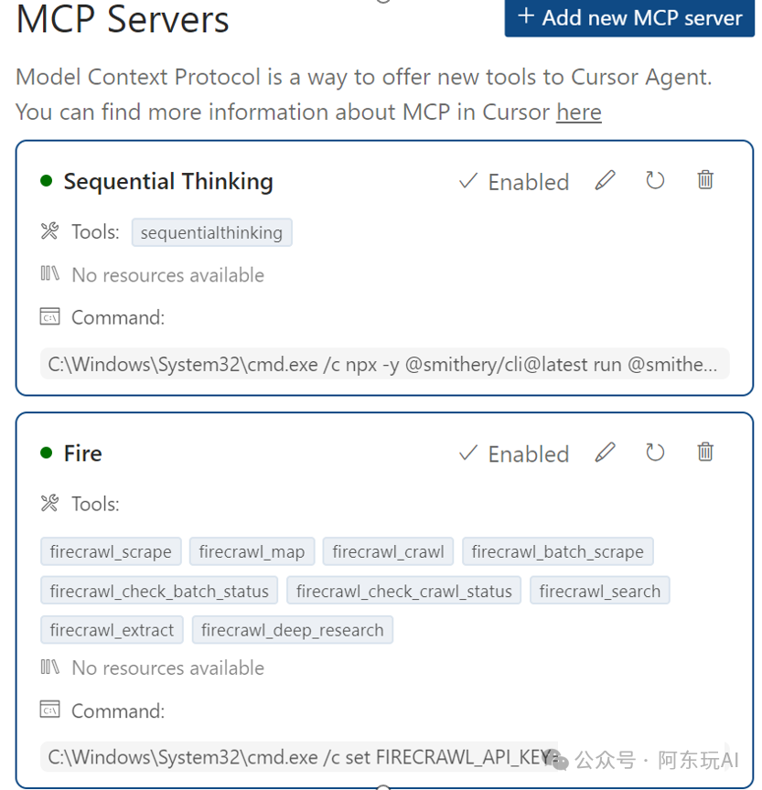This screenshot has width=762, height=790.
Task: Click the Sequential Thinking command path field
Action: tap(384, 363)
